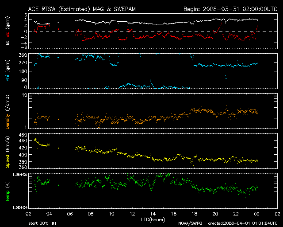Select the white "Bt" axis label
The width and height of the screenshot is (283, 227).
(x=8, y=43)
